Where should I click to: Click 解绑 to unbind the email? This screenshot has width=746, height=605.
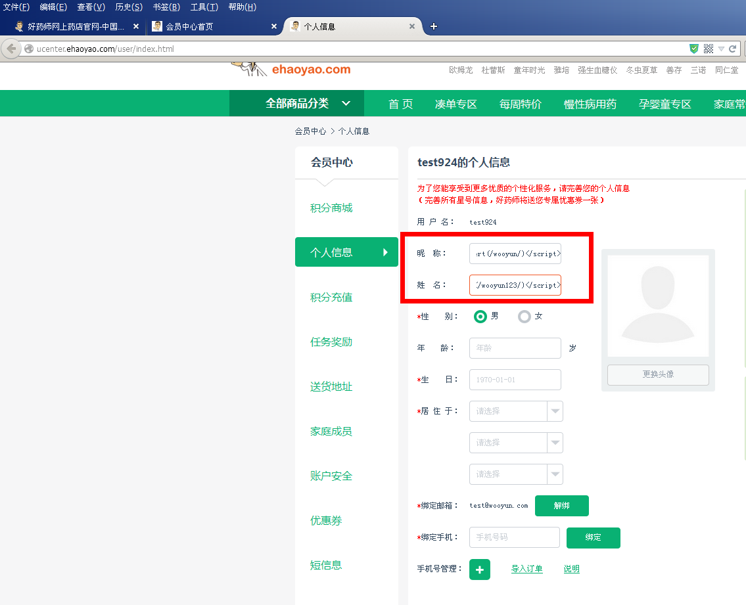(562, 506)
